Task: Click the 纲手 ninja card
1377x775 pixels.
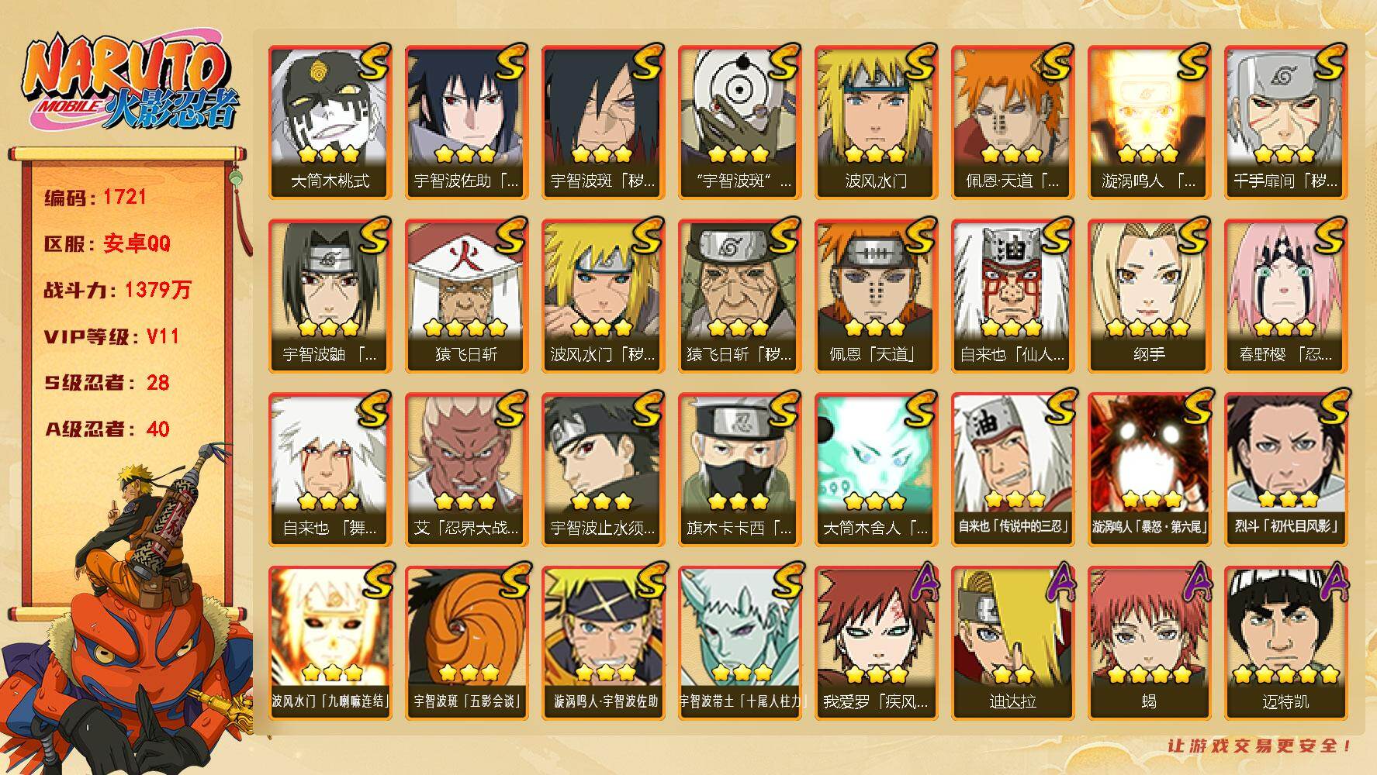Action: 1149,295
